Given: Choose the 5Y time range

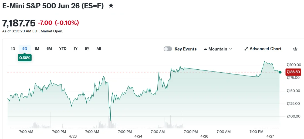Looking at the screenshot, I should pos(87,49).
